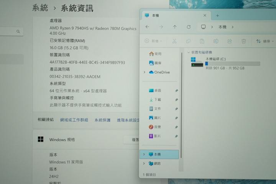The height and width of the screenshot is (184, 276).
Task: Open the 新增 (New) dropdown button
Action: (x=153, y=41)
